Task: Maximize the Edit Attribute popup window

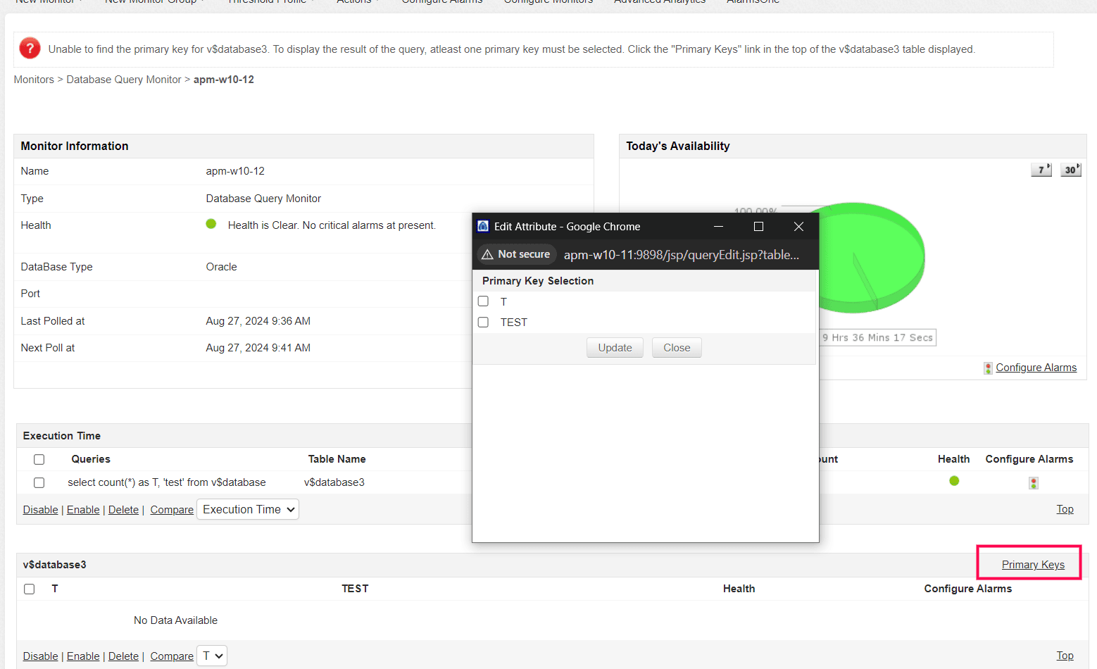Action: [x=758, y=226]
